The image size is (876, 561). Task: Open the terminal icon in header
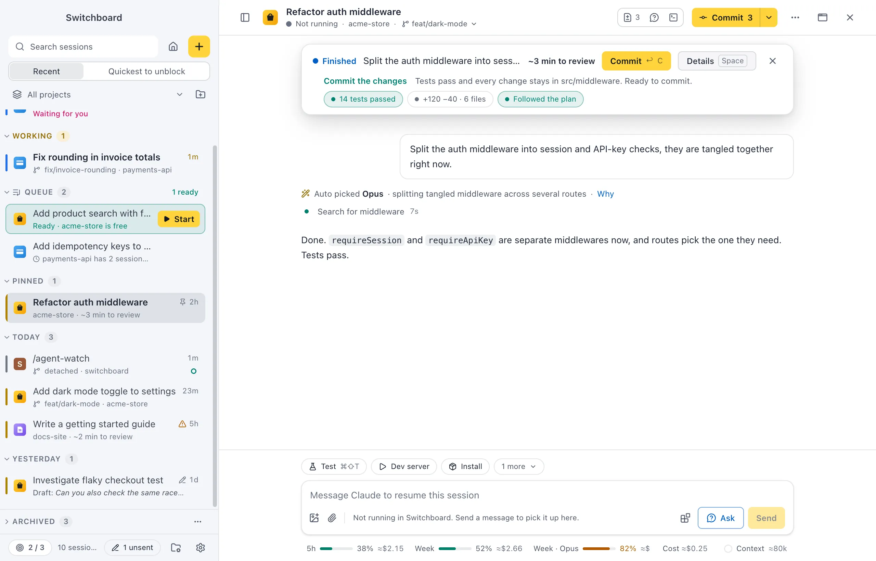(673, 17)
